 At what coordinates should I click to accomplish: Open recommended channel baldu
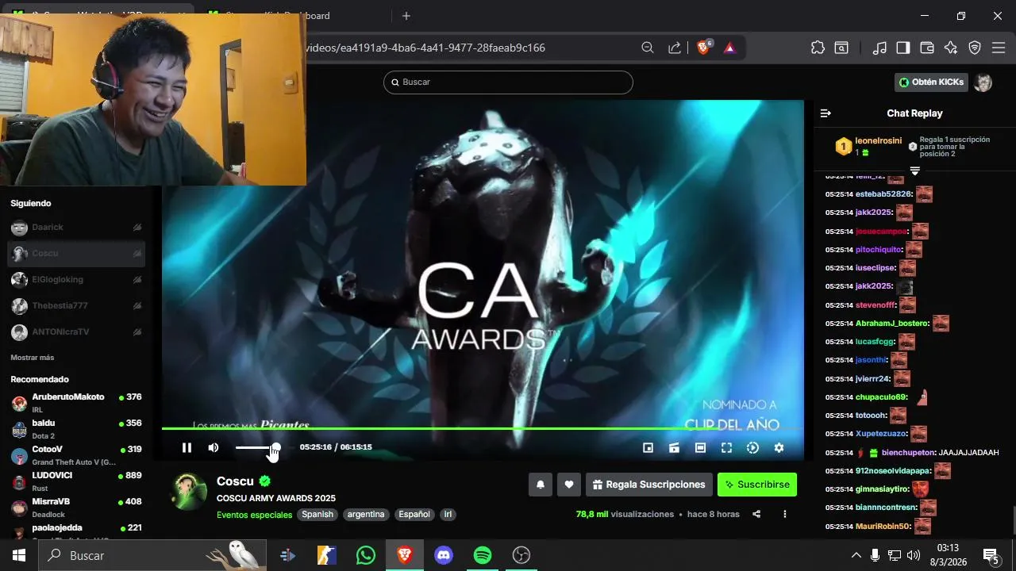pos(76,429)
